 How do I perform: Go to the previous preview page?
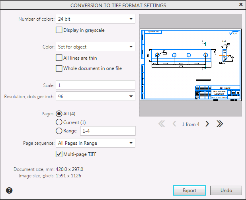coord(174,124)
